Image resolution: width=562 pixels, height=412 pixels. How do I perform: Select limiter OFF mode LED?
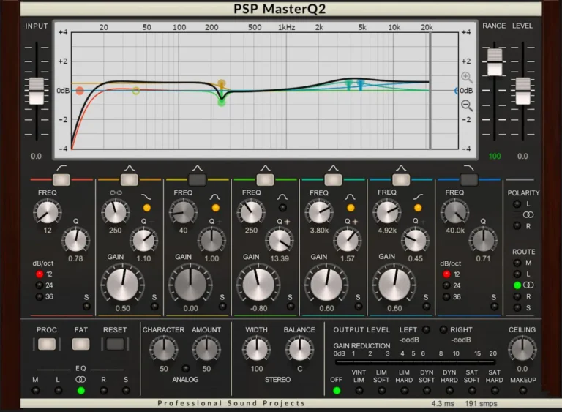336,391
